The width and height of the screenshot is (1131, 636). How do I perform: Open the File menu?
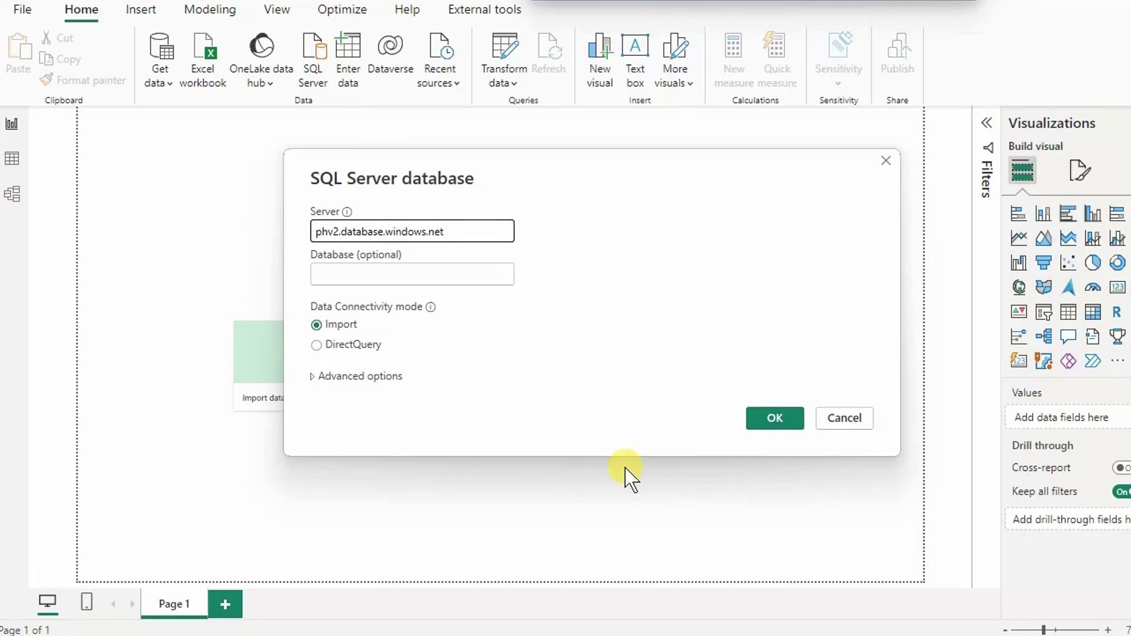22,10
